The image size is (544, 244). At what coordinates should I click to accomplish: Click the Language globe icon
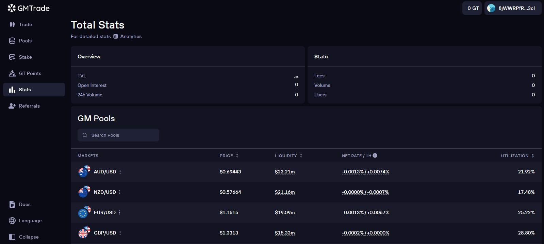[x=12, y=221]
